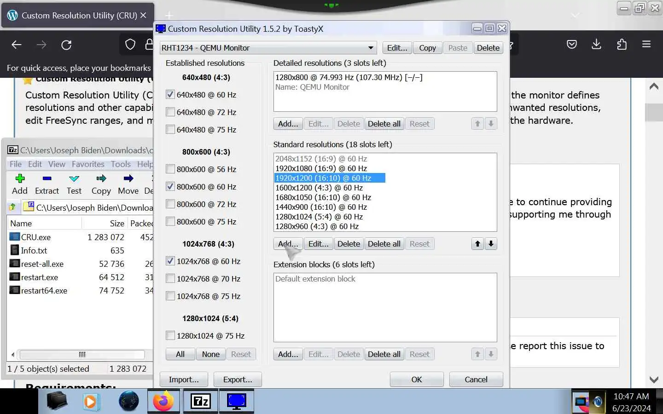This screenshot has height=414, width=663.
Task: Open the RHT1234 QEMU Monitor dropdown
Action: click(x=268, y=48)
